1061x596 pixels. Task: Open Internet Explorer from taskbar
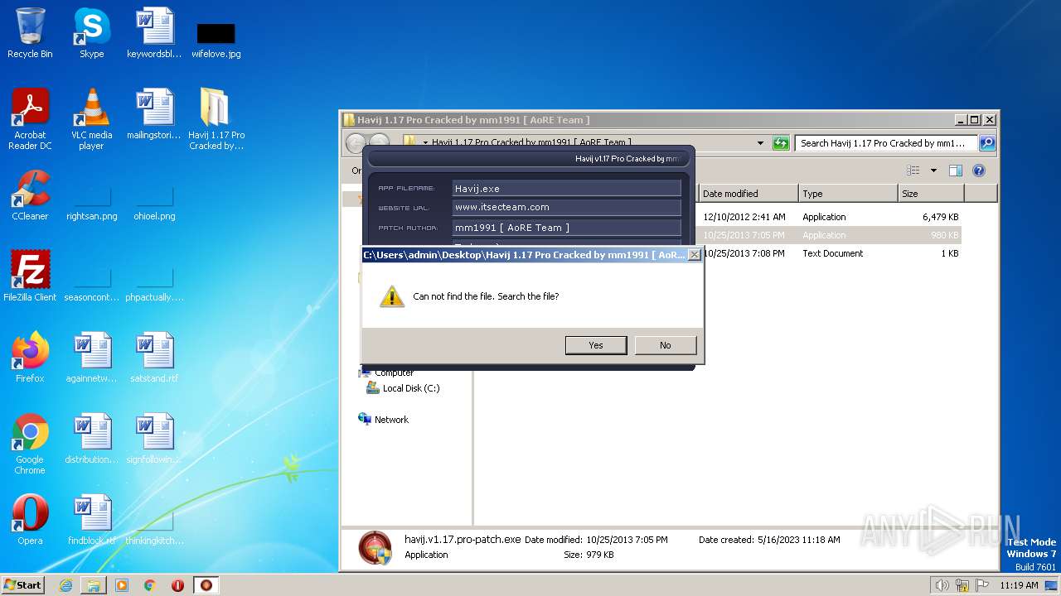[x=65, y=585]
